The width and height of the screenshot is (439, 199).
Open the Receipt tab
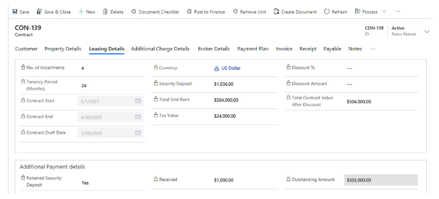308,49
